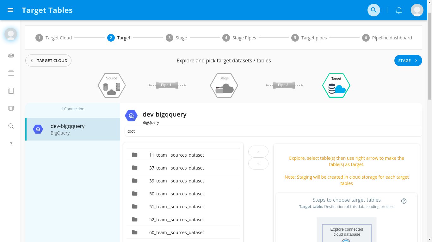Click BigQuery icon beside dev-bigqquery heading
Image resolution: width=432 pixels, height=242 pixels.
click(x=131, y=116)
